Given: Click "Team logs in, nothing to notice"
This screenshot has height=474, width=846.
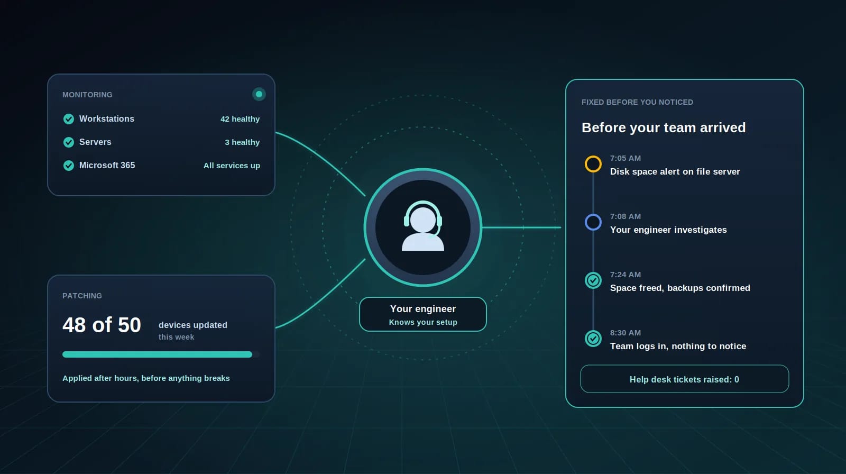Looking at the screenshot, I should 678,346.
